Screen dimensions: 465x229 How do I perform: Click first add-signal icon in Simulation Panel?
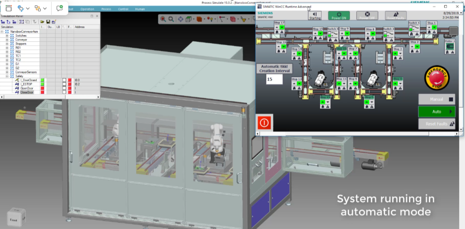pyautogui.click(x=3, y=22)
